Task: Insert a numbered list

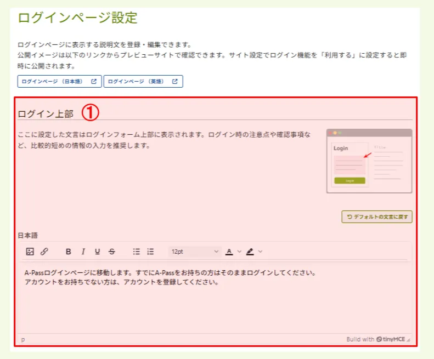Action: [x=150, y=252]
